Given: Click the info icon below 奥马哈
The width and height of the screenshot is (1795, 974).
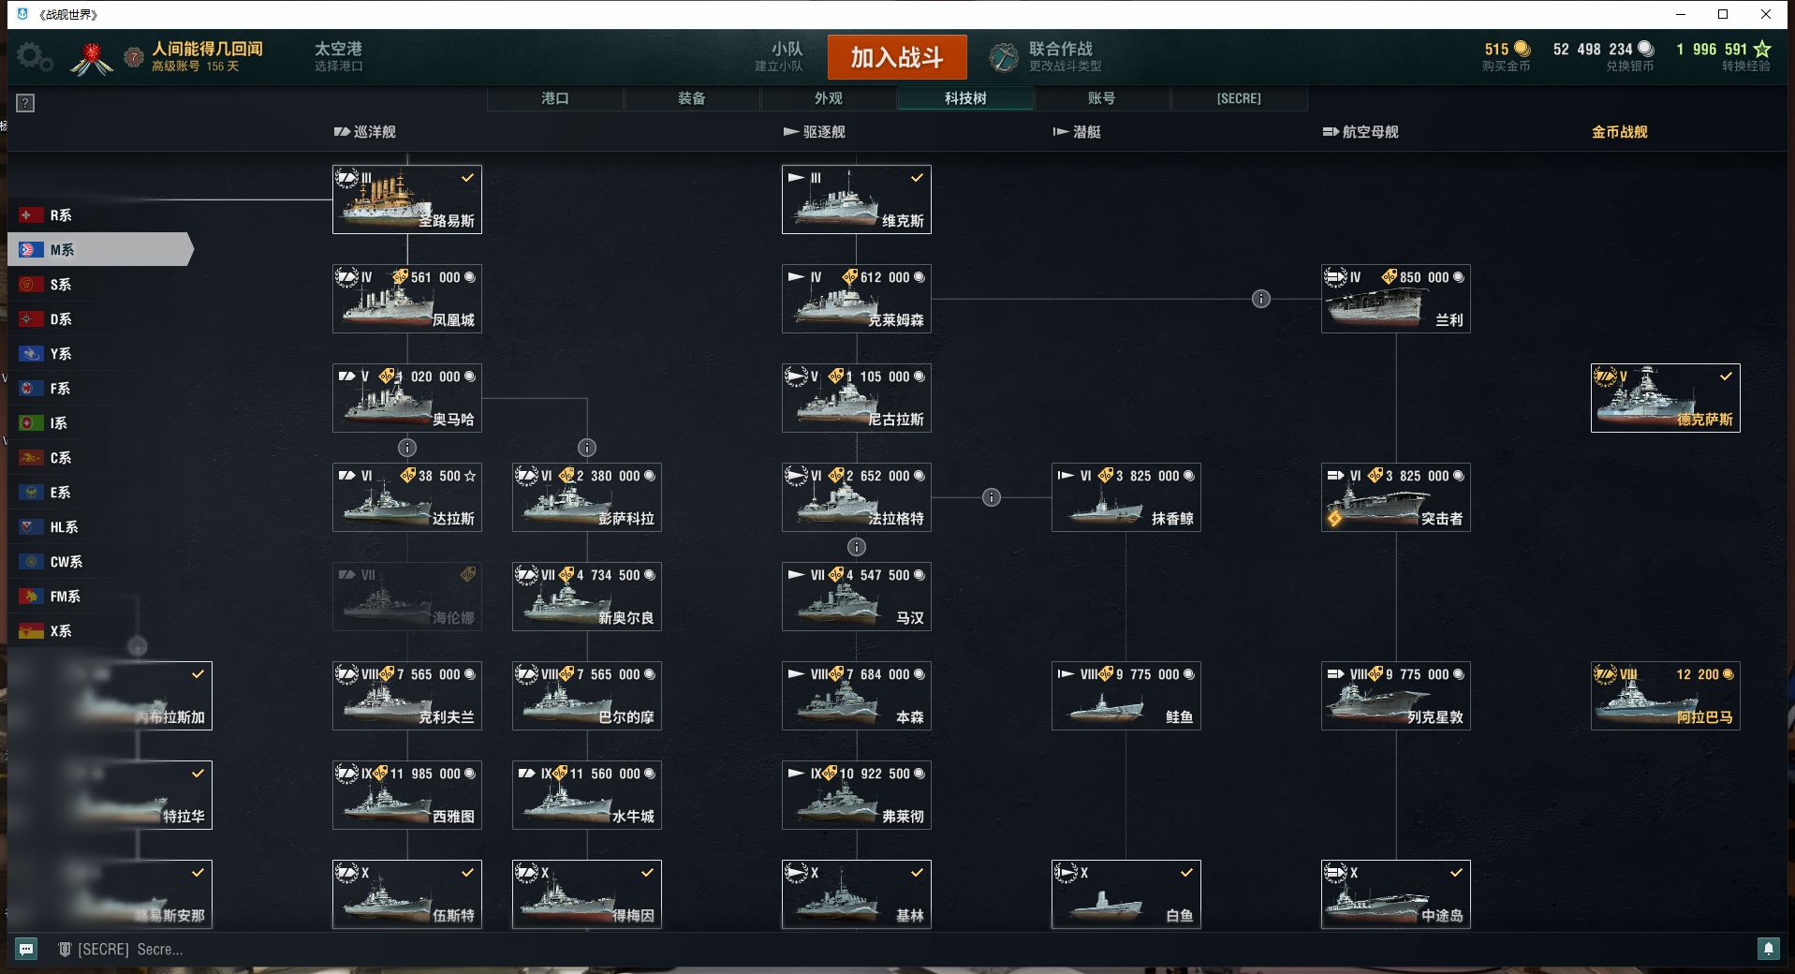Looking at the screenshot, I should [407, 448].
